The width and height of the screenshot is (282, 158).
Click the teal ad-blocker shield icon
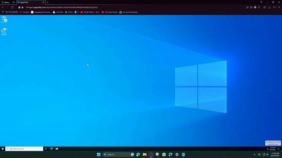[x=255, y=7]
